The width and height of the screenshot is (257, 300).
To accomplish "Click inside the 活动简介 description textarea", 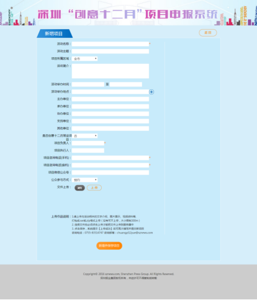I will [110, 71].
